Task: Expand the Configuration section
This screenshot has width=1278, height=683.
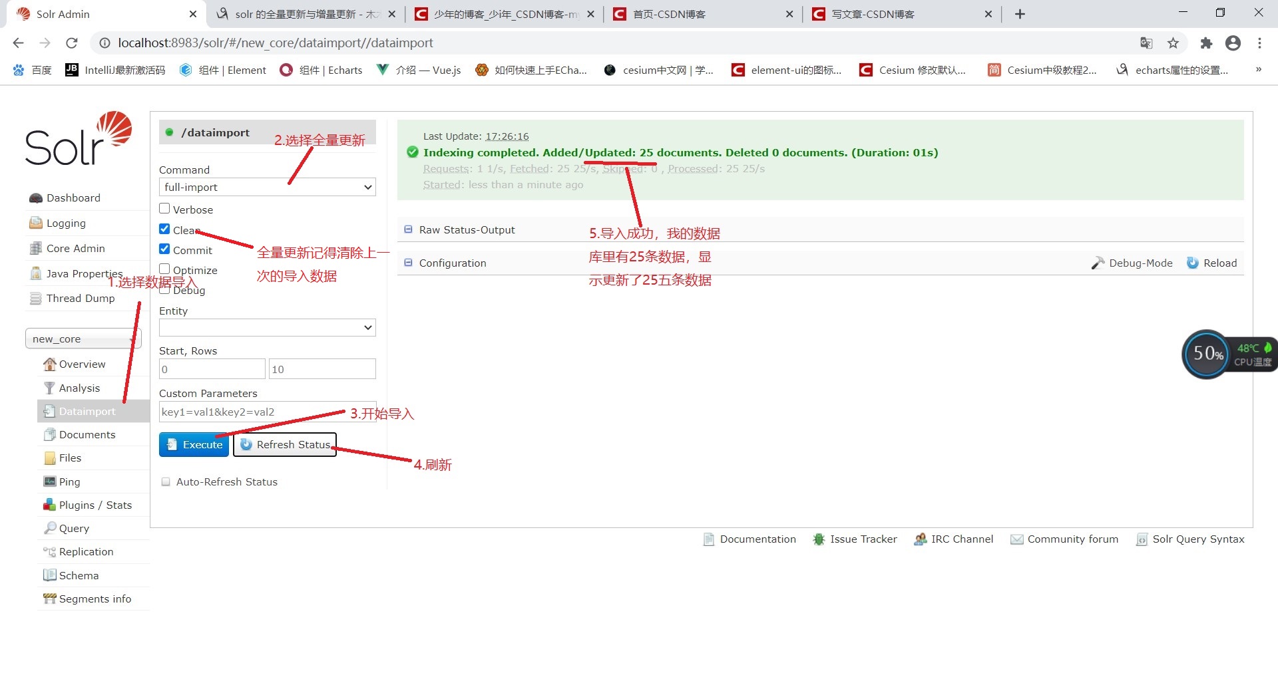Action: 408,263
